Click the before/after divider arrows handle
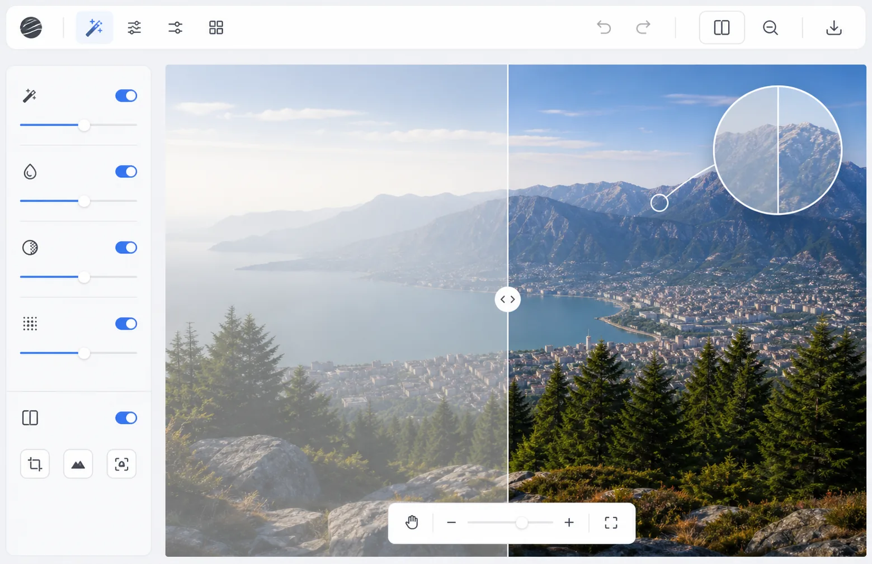 (x=508, y=299)
